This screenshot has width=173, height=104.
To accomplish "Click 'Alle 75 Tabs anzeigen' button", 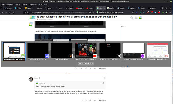I will point(86,64).
